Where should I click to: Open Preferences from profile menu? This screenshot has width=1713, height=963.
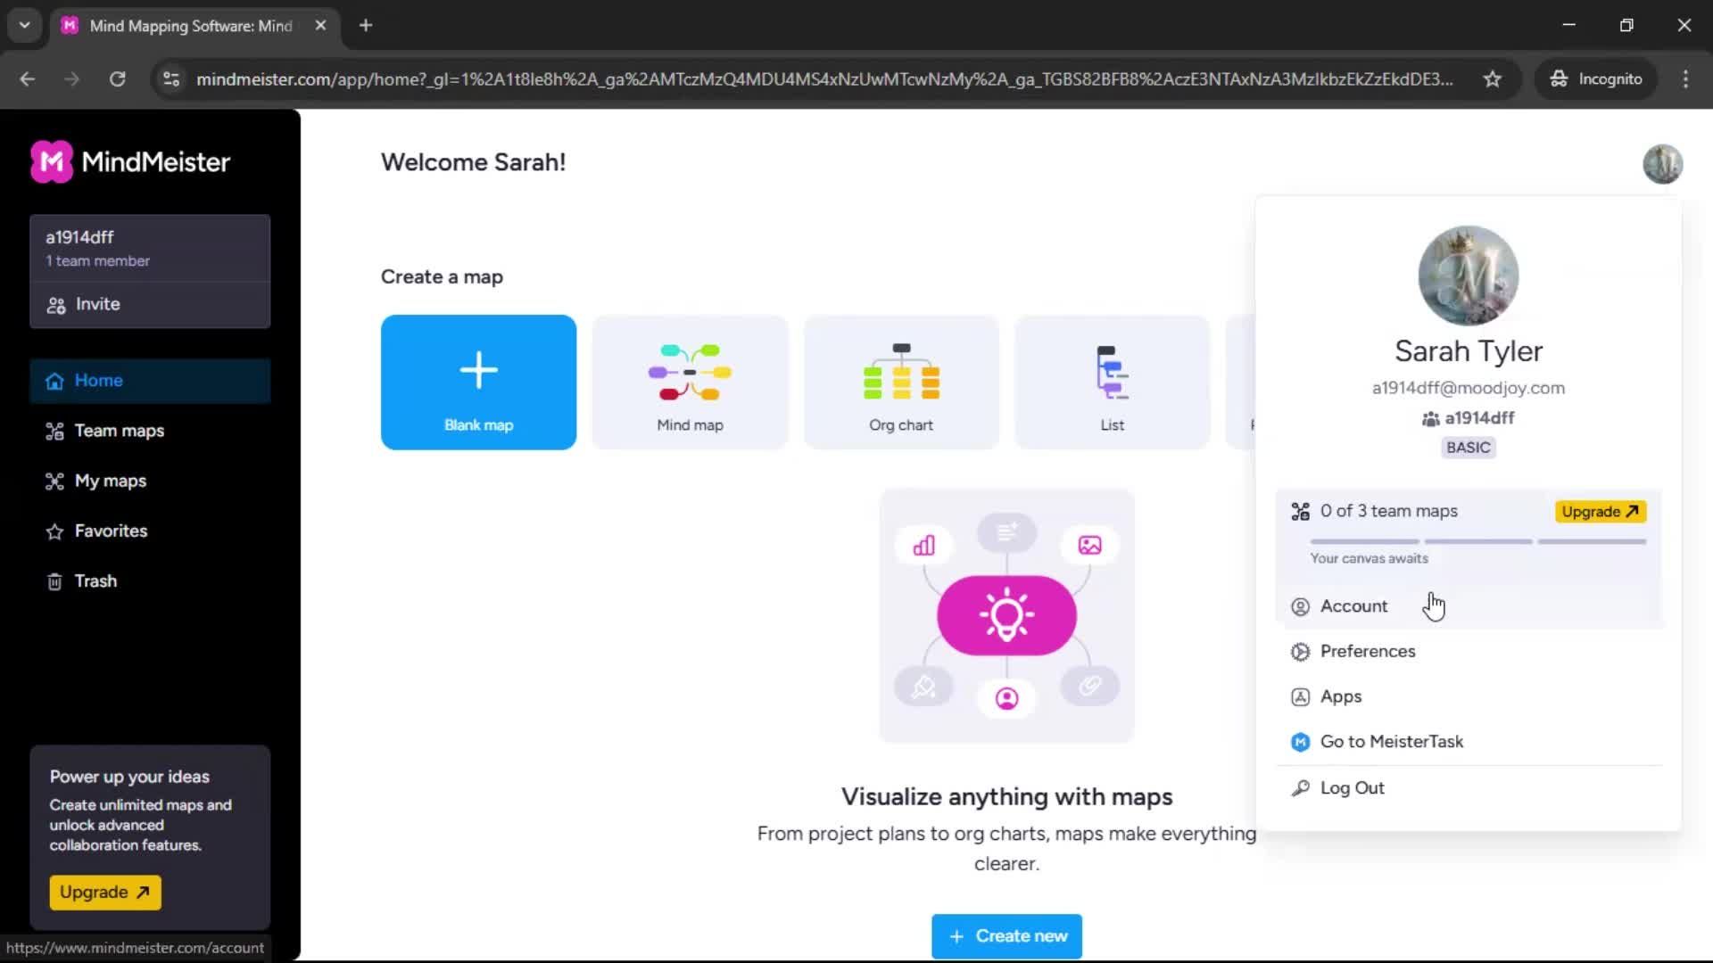tap(1469, 651)
